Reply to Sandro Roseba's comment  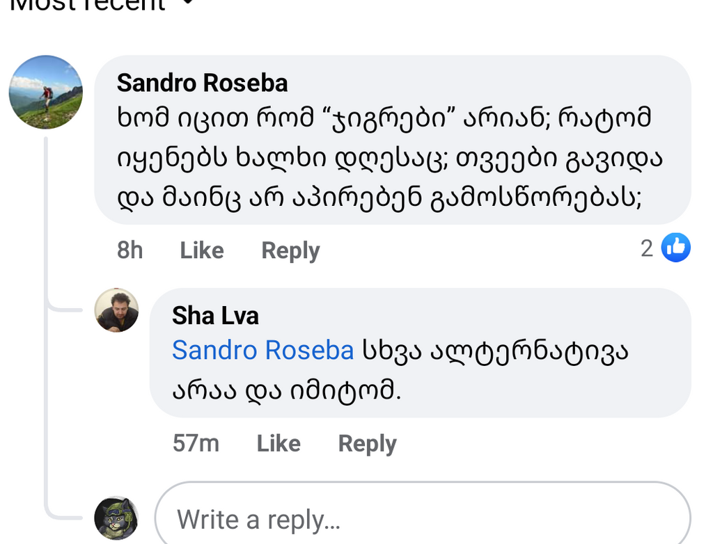click(x=290, y=250)
